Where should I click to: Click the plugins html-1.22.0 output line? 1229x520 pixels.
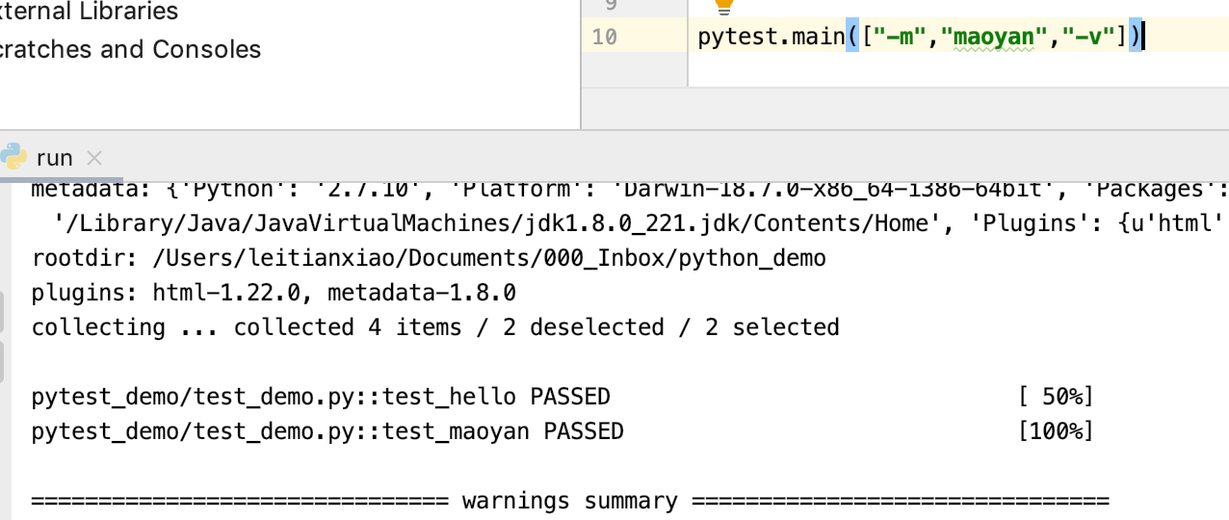coord(274,293)
